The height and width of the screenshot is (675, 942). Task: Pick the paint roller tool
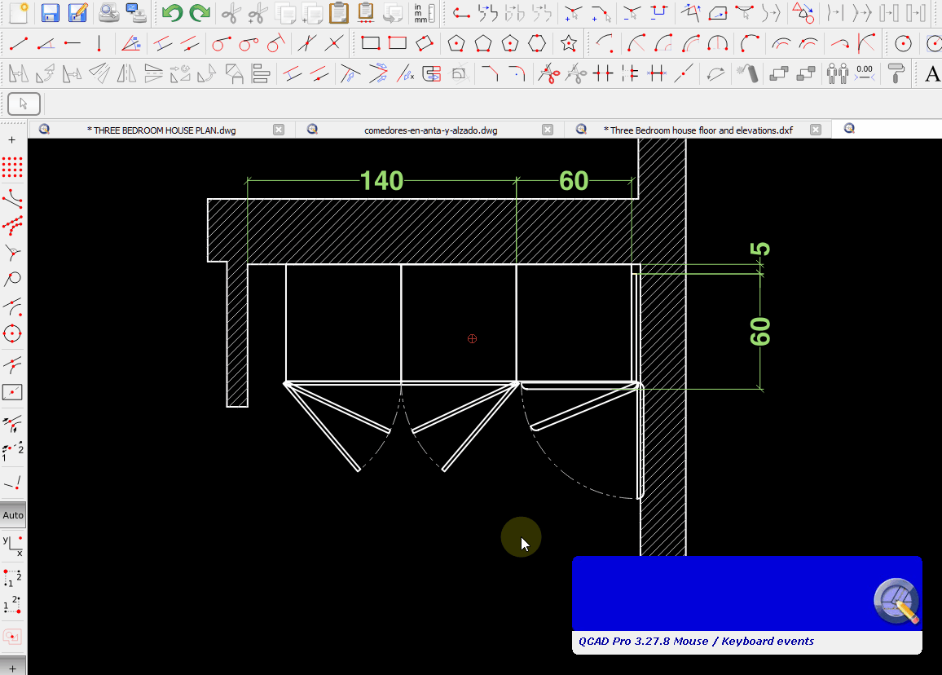896,74
